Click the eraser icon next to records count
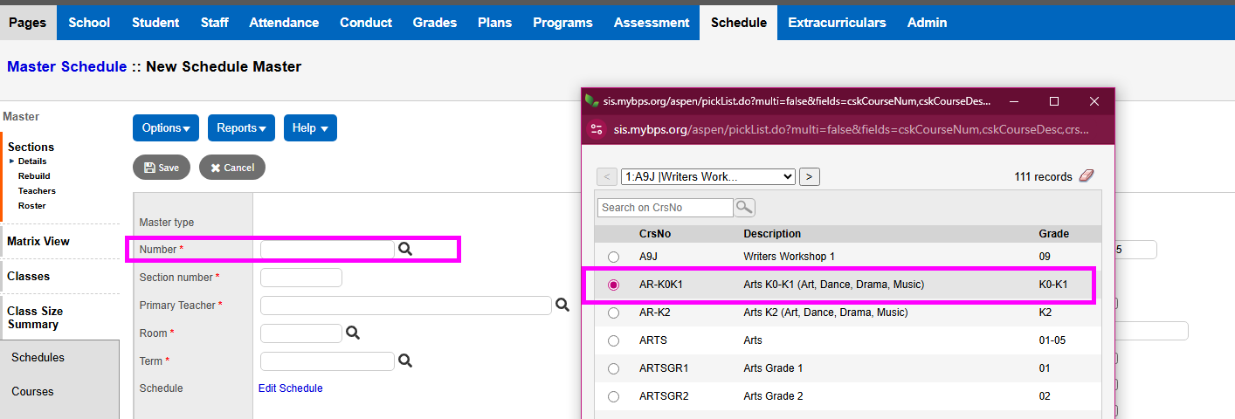The height and width of the screenshot is (419, 1235). (x=1086, y=176)
